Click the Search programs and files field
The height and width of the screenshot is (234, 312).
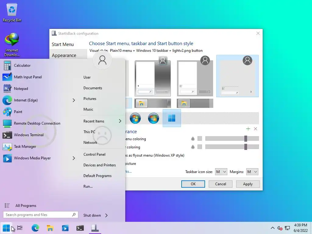click(x=41, y=215)
